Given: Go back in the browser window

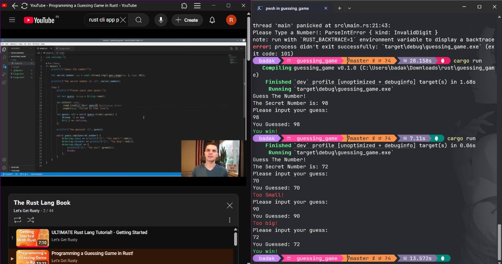Looking at the screenshot, I should click(x=15, y=6).
